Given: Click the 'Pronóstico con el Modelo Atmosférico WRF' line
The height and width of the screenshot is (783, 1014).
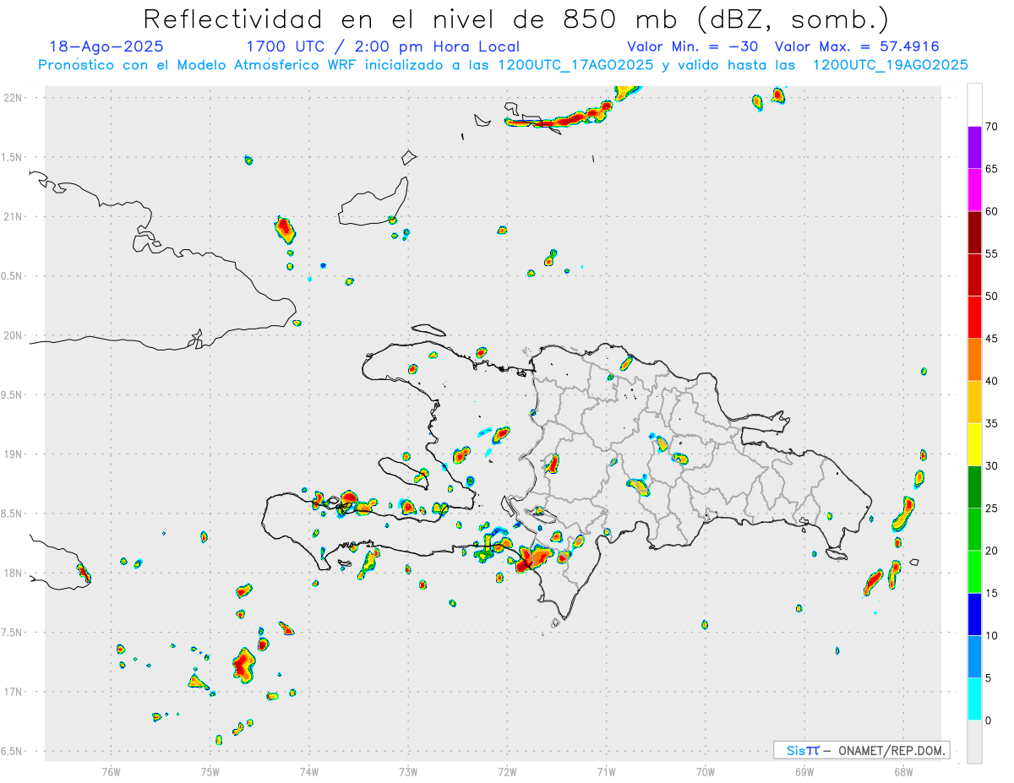Looking at the screenshot, I should (x=503, y=65).
